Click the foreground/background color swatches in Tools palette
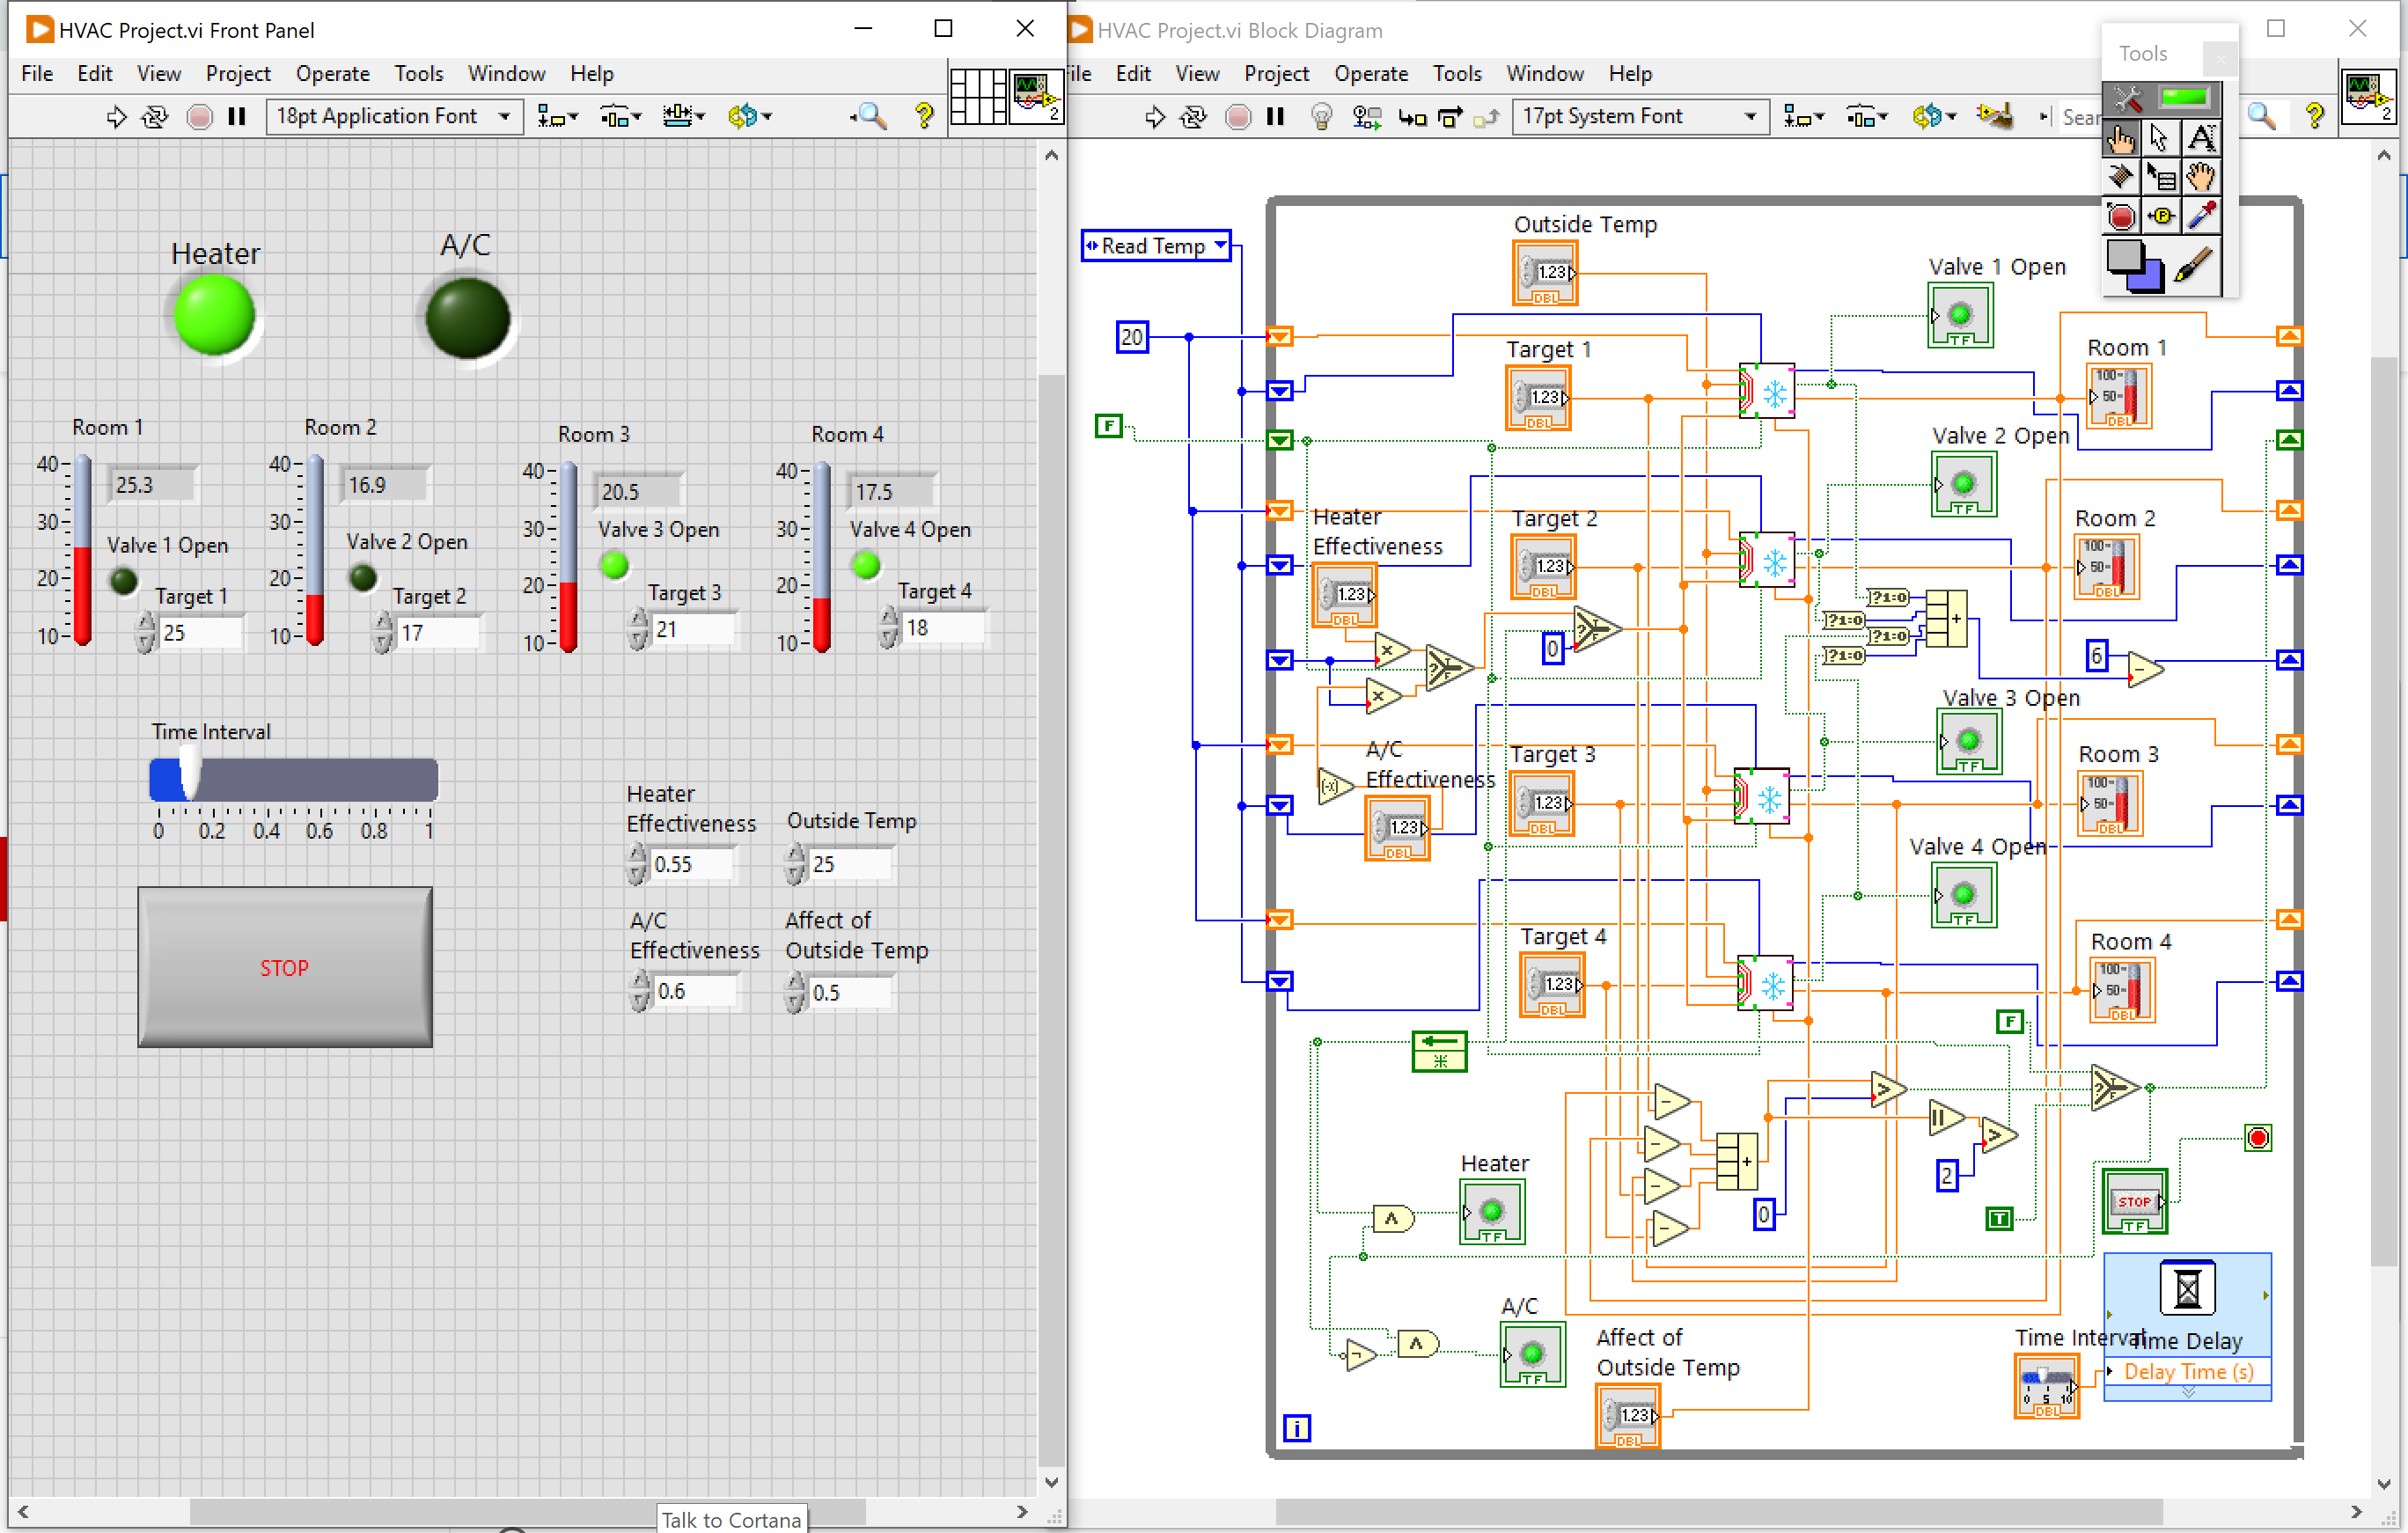Image resolution: width=2408 pixels, height=1533 pixels. (x=2134, y=266)
